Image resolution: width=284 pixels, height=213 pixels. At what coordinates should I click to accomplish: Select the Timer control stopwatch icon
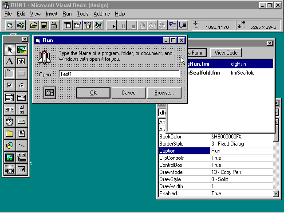[x=9, y=122]
